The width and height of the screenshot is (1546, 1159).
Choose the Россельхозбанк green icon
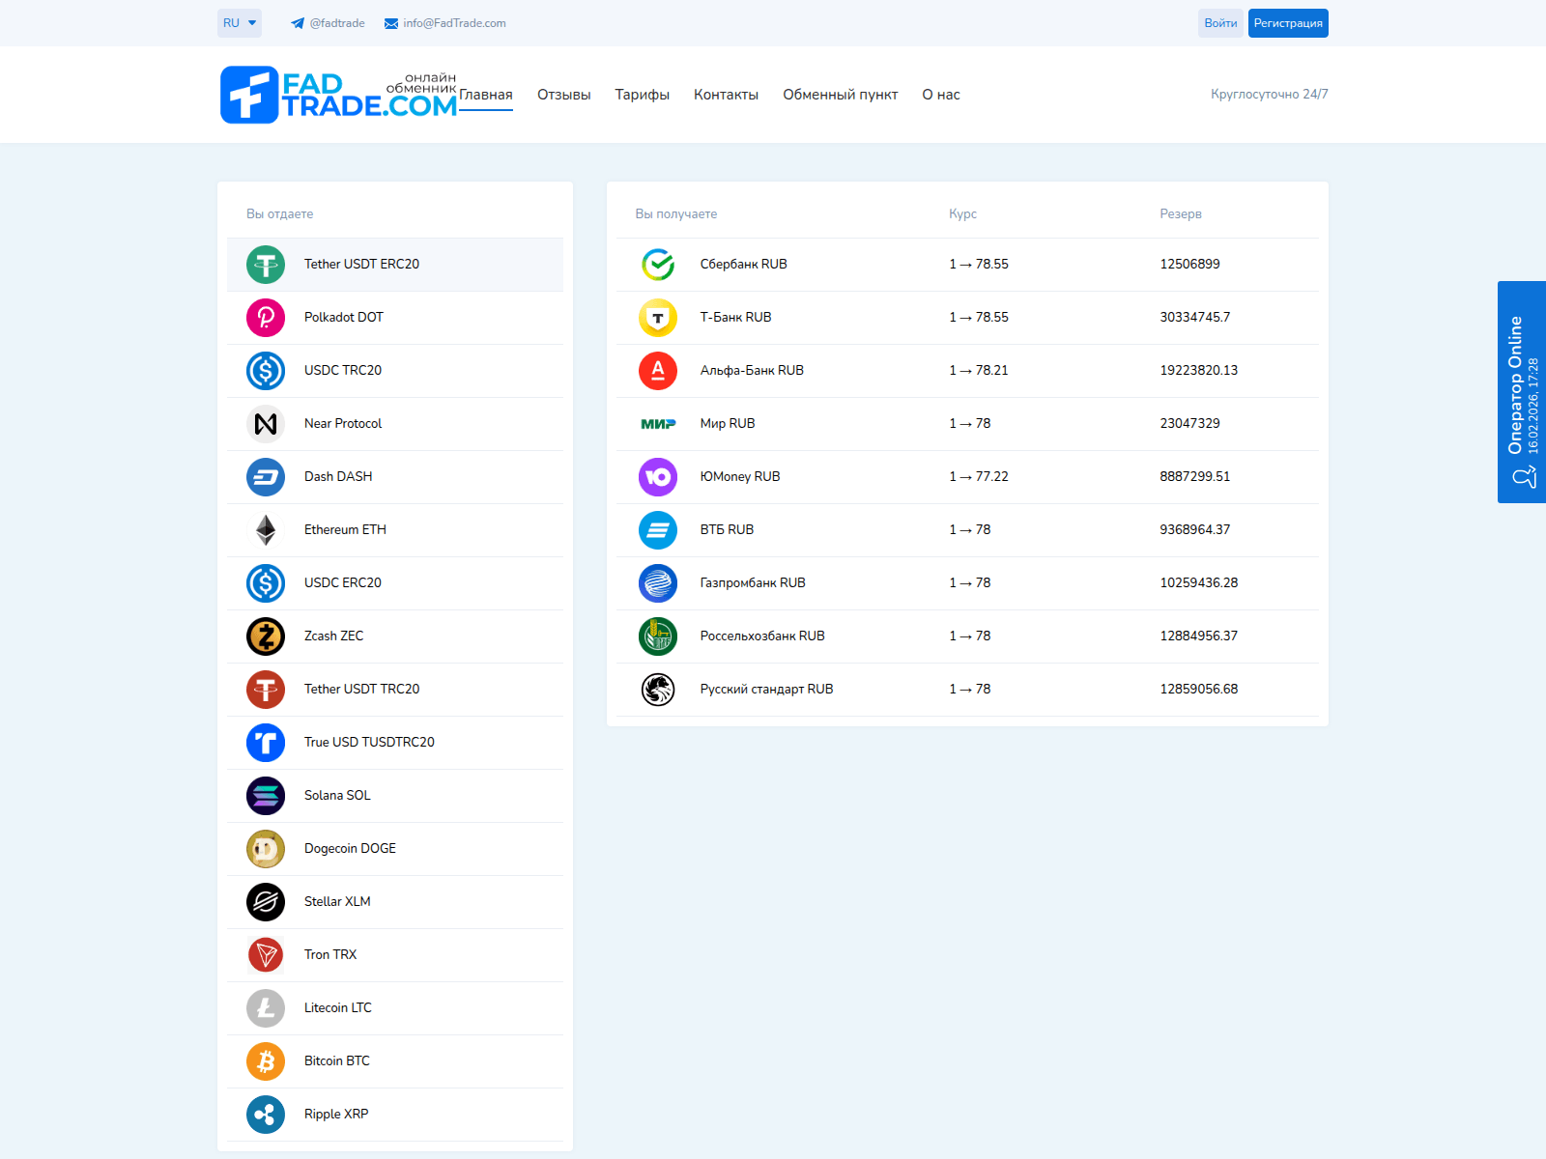(x=658, y=636)
